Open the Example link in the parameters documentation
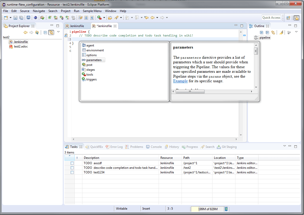 pyautogui.click(x=180, y=81)
